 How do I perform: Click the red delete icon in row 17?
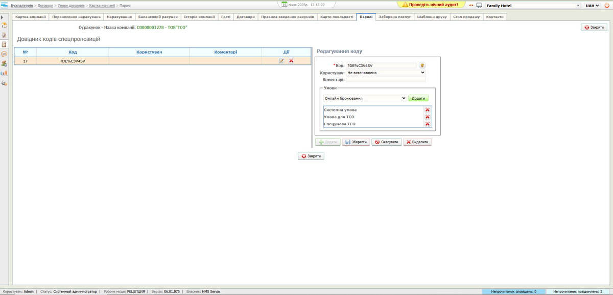[291, 61]
